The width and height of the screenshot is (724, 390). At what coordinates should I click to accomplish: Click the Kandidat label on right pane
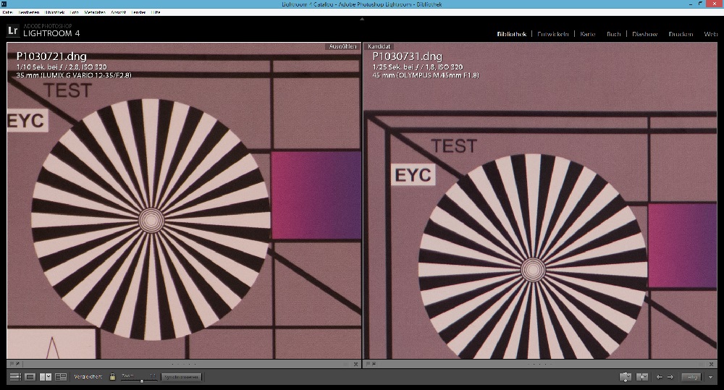coord(379,46)
